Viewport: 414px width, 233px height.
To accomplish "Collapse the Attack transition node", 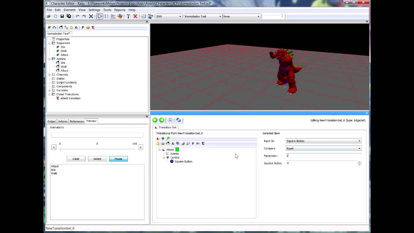I will coord(159,150).
